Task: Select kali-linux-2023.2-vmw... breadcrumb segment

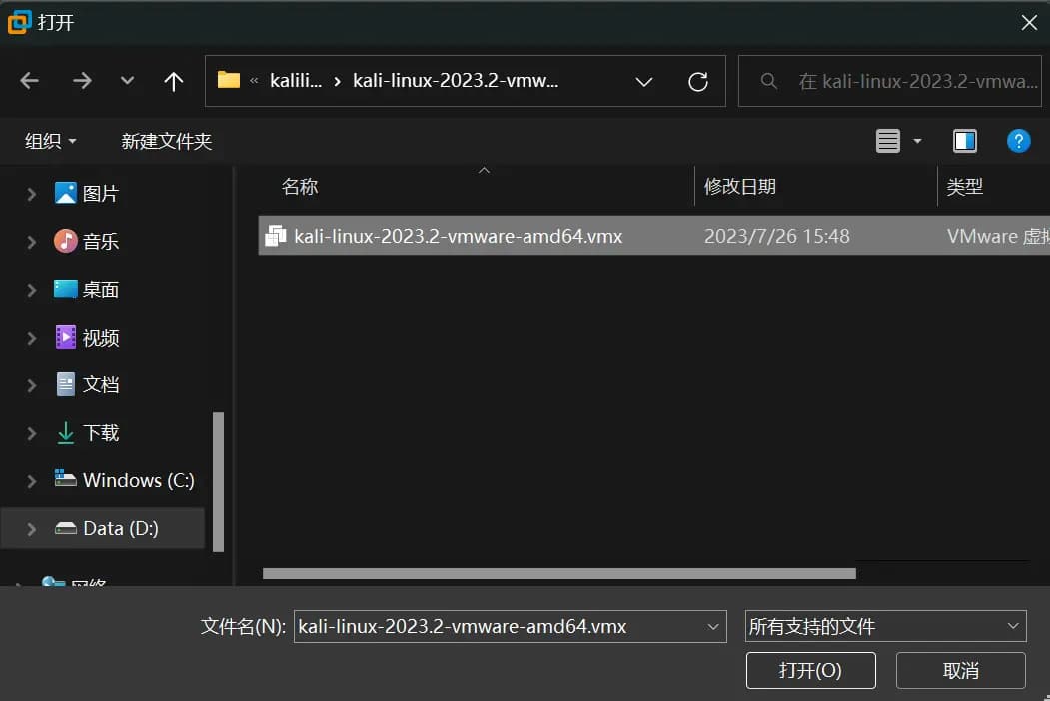Action: [456, 81]
